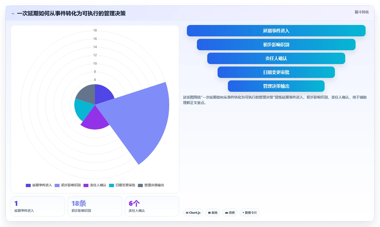Image resolution: width=380 pixels, height=227 pixels.
Task: Select the 延期事件进入 funnel stage bar
Action: tap(276, 31)
